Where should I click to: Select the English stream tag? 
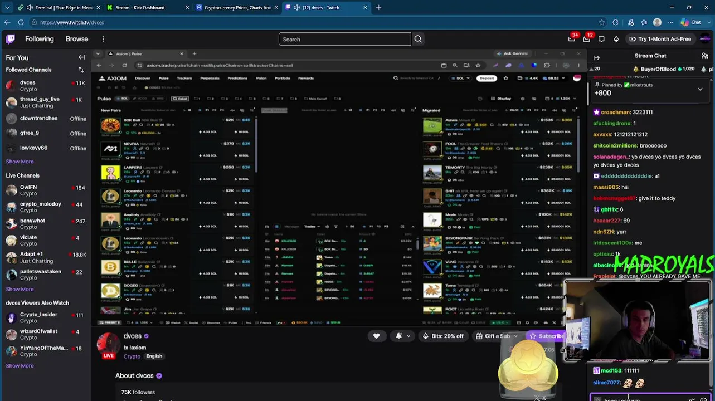coord(154,356)
